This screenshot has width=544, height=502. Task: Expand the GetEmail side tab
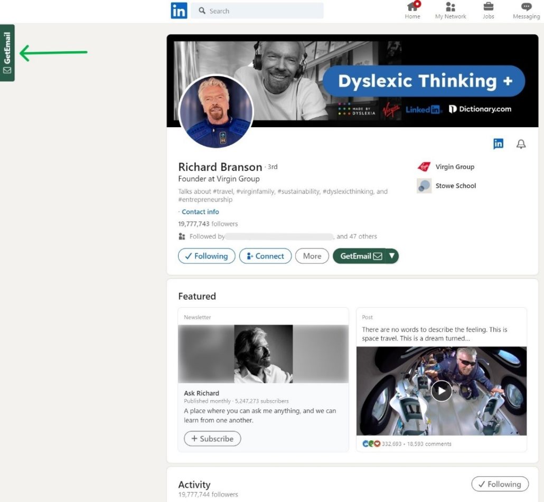[7, 53]
